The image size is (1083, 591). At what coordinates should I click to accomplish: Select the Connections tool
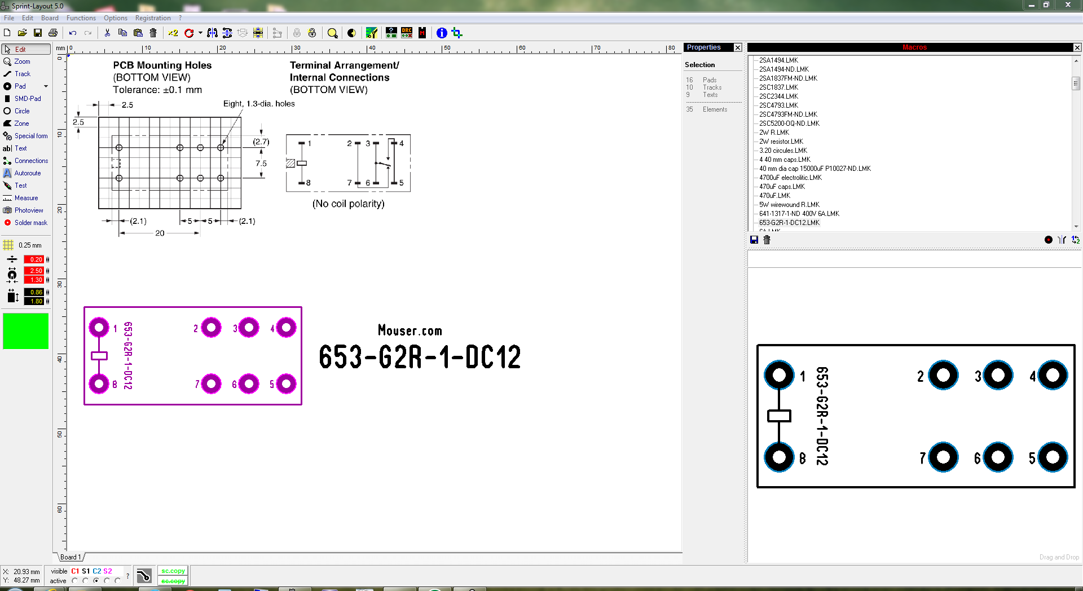tap(26, 161)
